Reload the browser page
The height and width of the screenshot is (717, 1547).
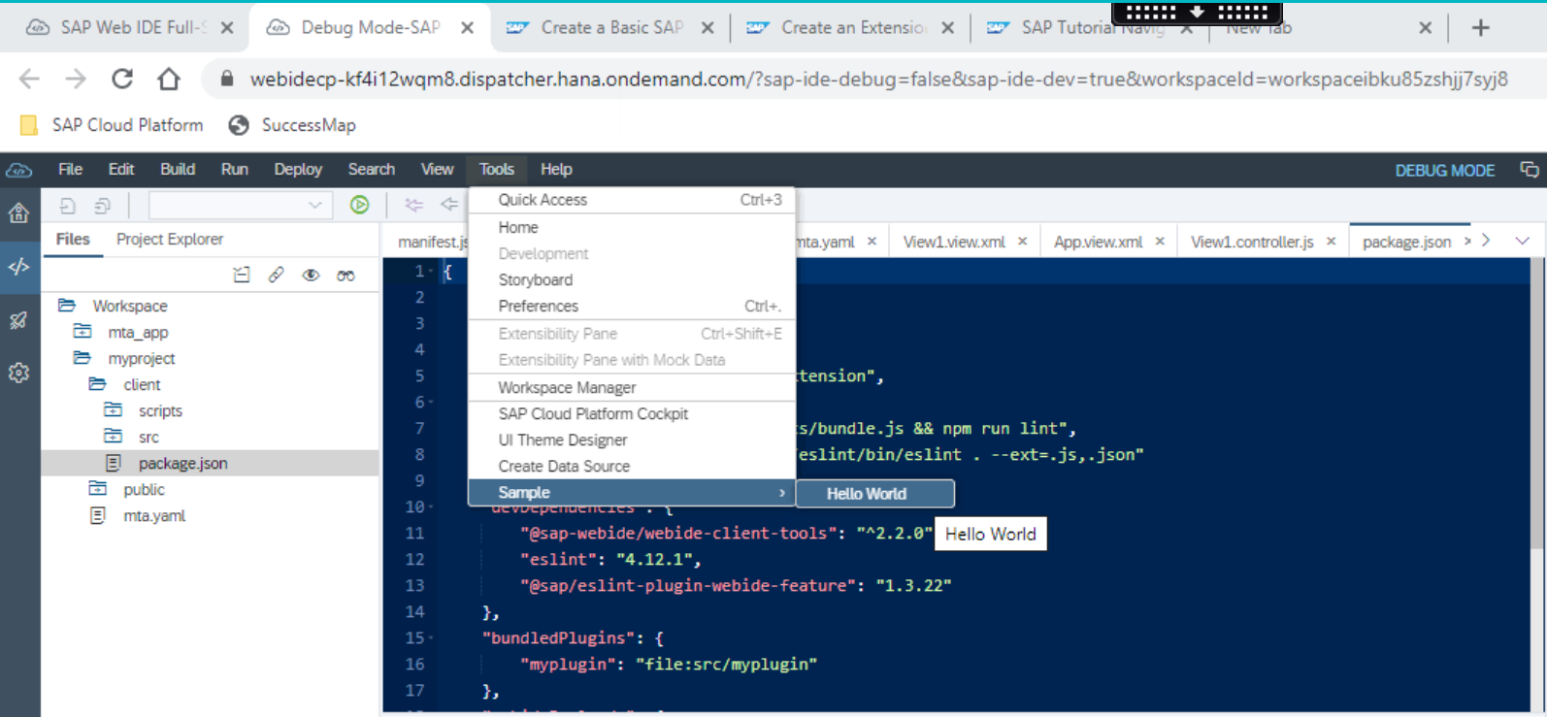pos(122,79)
